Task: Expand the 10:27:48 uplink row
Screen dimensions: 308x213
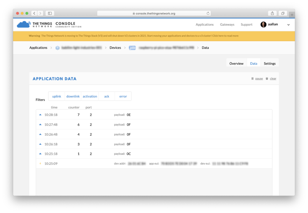Action: click(x=154, y=124)
